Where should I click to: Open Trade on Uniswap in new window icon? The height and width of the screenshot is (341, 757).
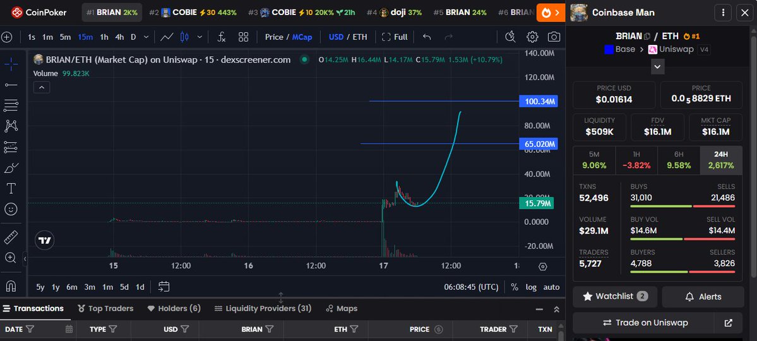pyautogui.click(x=729, y=323)
